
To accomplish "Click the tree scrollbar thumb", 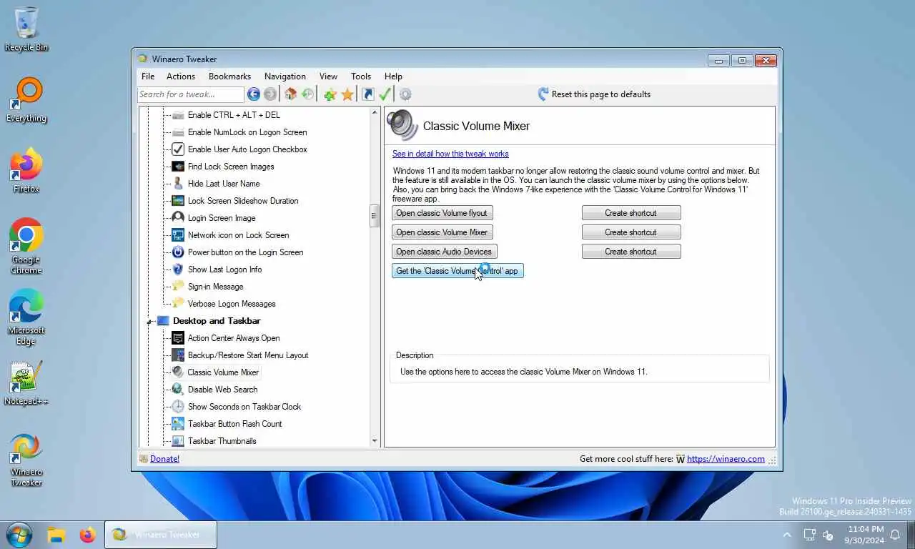I will click(374, 216).
